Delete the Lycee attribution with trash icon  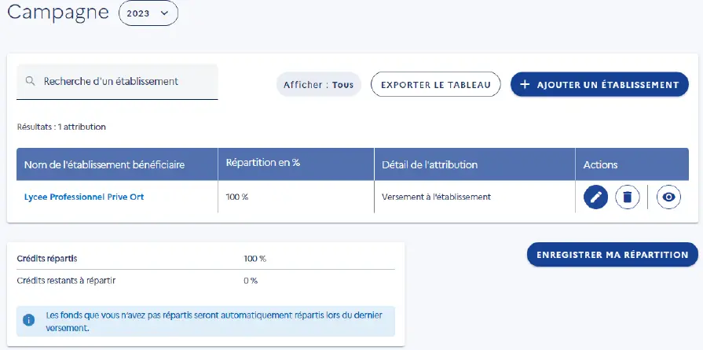coord(627,197)
